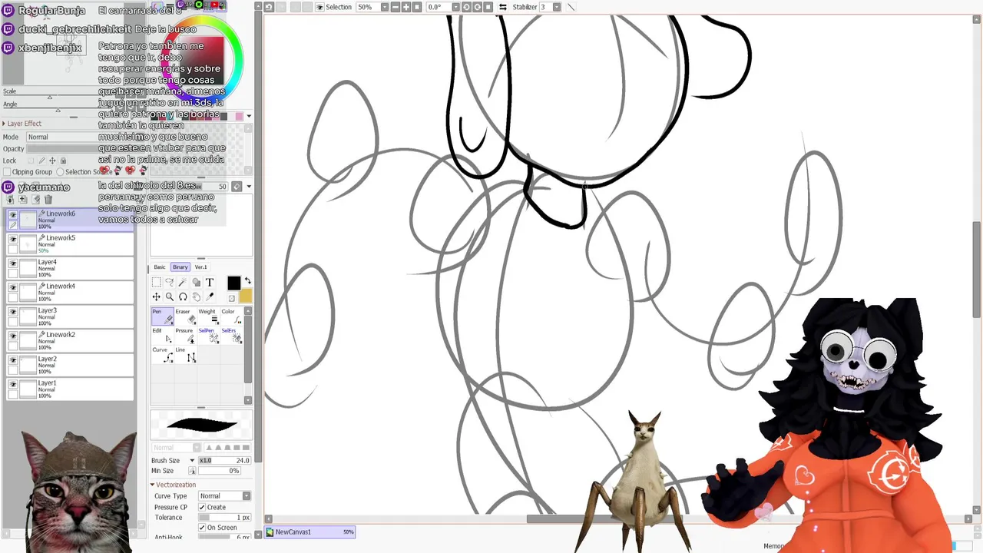Choose the Weight linework tool
The height and width of the screenshot is (553, 983).
(x=208, y=316)
